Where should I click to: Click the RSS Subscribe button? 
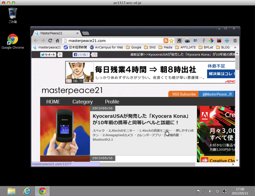point(183,94)
